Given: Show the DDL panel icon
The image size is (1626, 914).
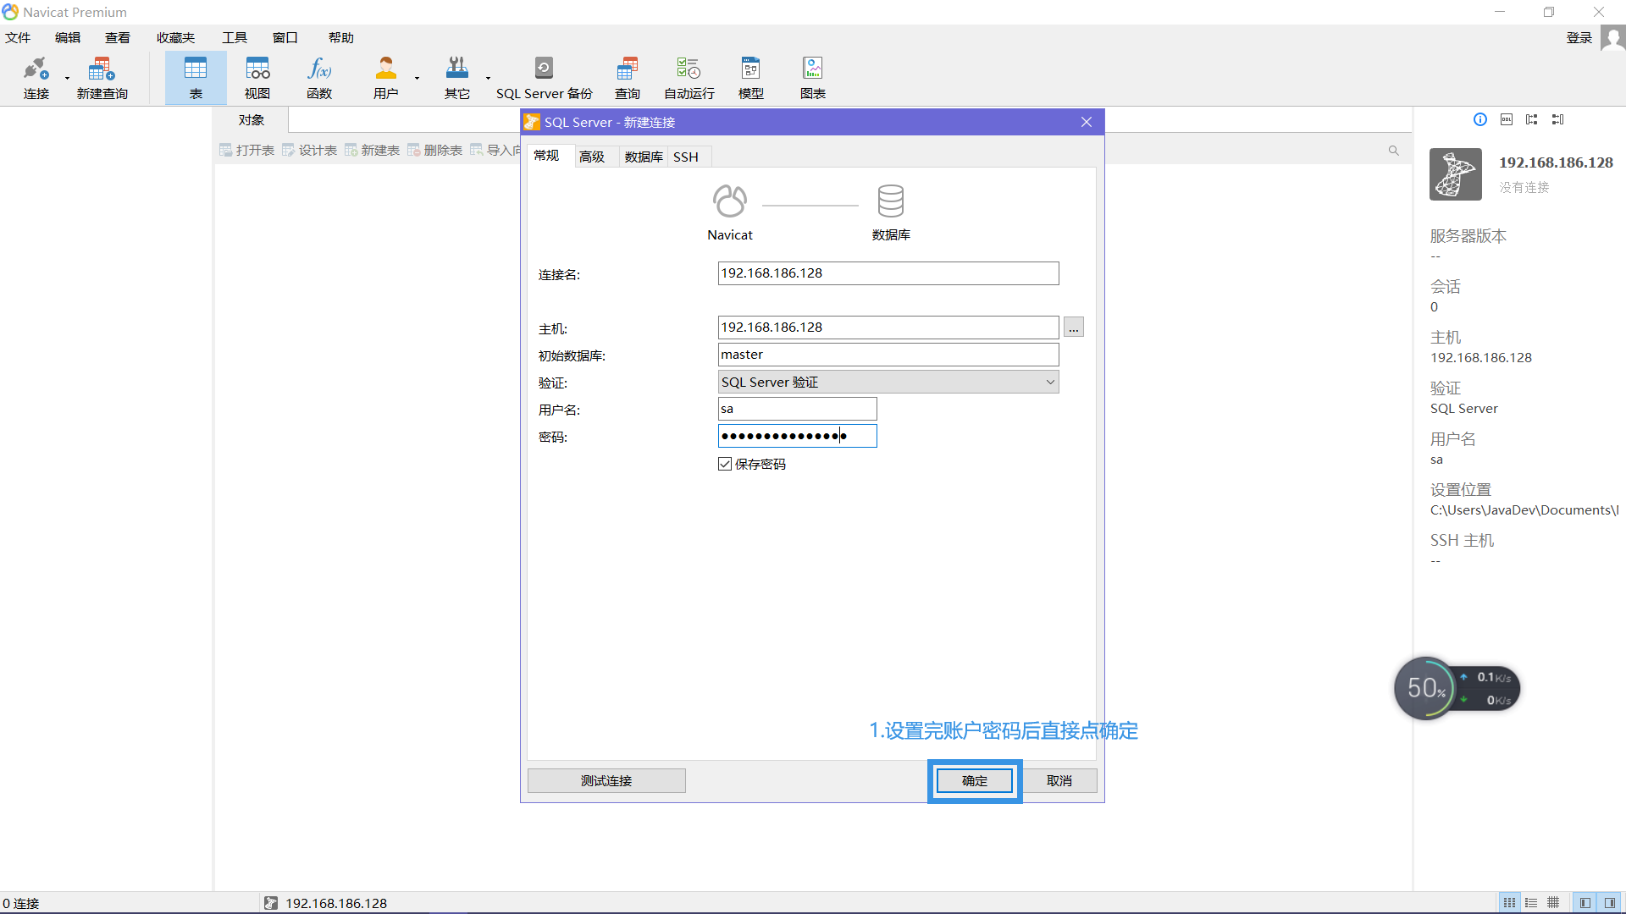Looking at the screenshot, I should point(1507,119).
